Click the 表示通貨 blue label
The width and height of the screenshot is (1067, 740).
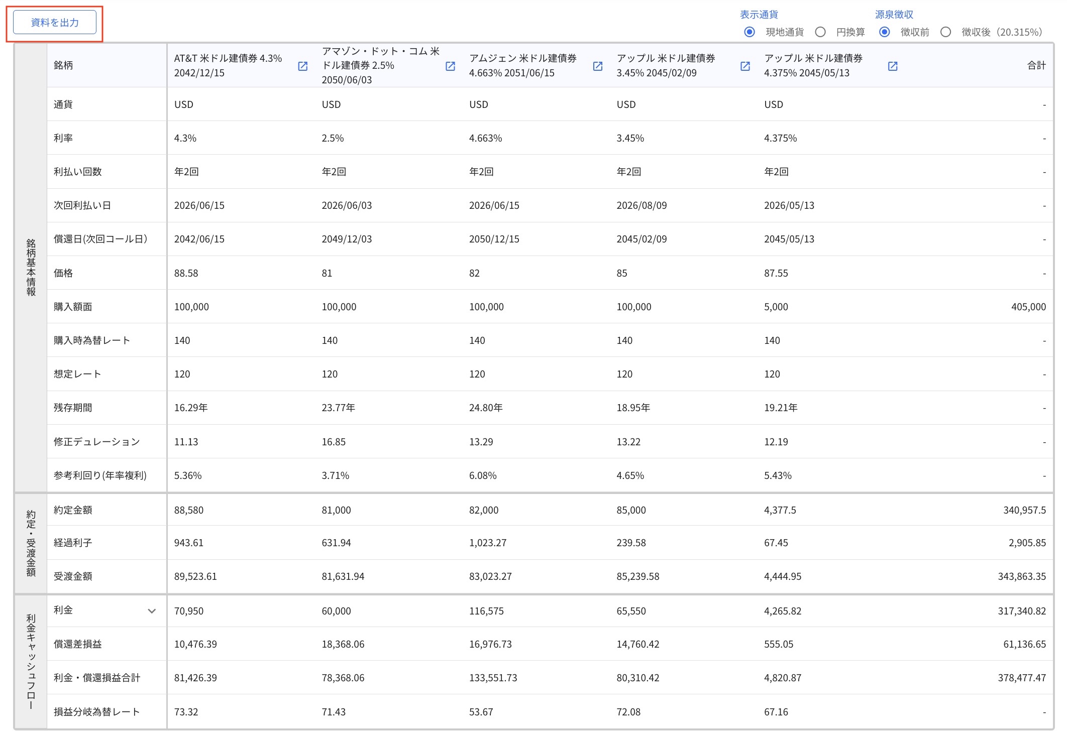pyautogui.click(x=759, y=15)
